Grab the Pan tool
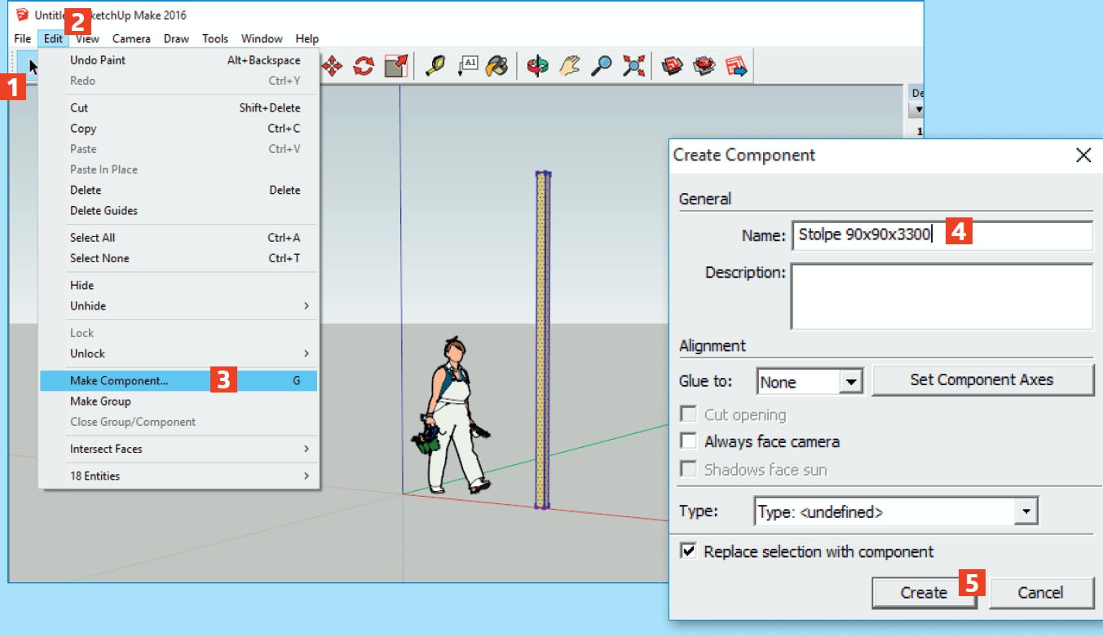The width and height of the screenshot is (1103, 636). 568,66
